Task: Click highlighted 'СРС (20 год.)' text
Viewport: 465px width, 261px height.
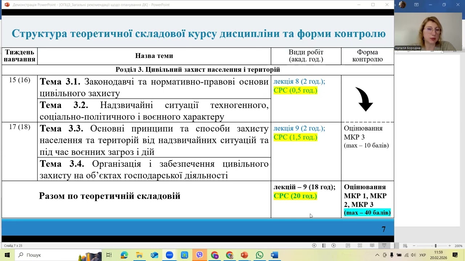Action: (295, 196)
